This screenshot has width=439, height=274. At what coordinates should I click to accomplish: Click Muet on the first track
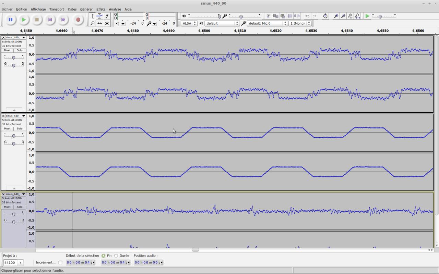click(x=7, y=50)
